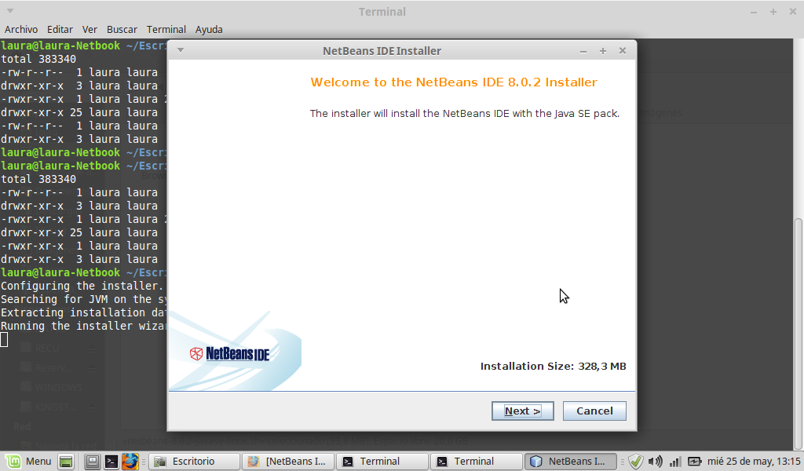Open the Linux Mint Menu button
804x471 pixels.
pos(28,462)
